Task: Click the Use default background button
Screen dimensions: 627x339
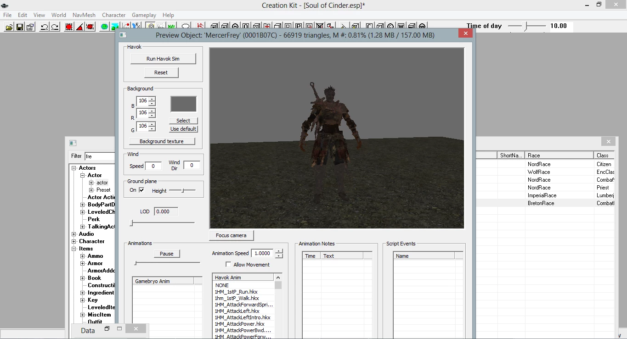Action: click(183, 129)
